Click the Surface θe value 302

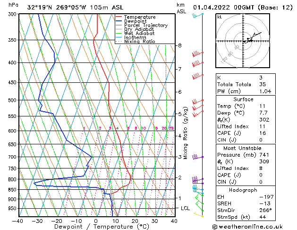coord(264,120)
